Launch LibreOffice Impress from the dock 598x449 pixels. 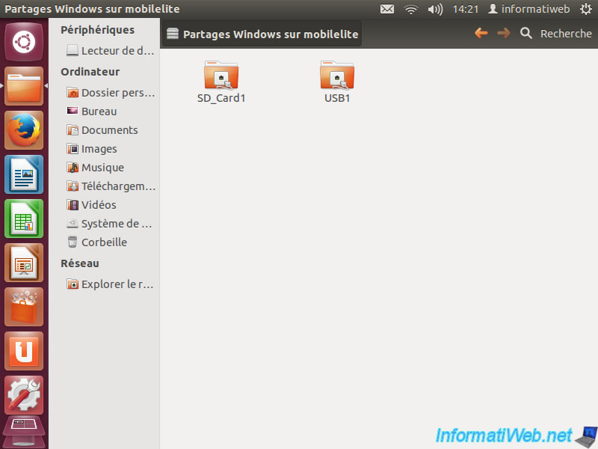(x=24, y=263)
